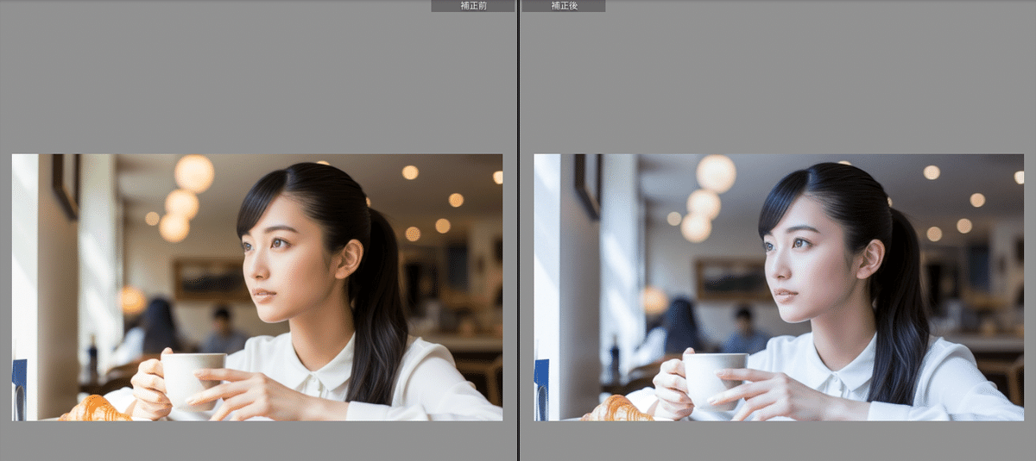
Task: Click the shirt collar in the after image
Action: pyautogui.click(x=841, y=372)
